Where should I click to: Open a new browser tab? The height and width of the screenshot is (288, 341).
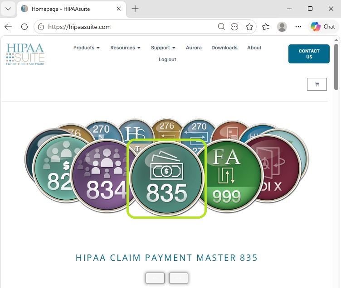pyautogui.click(x=135, y=9)
